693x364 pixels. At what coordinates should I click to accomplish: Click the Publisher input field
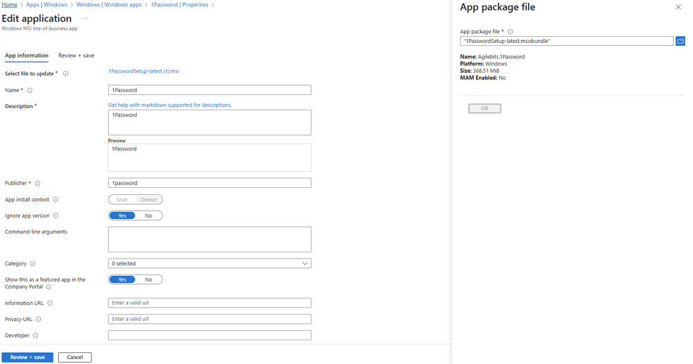pyautogui.click(x=209, y=183)
